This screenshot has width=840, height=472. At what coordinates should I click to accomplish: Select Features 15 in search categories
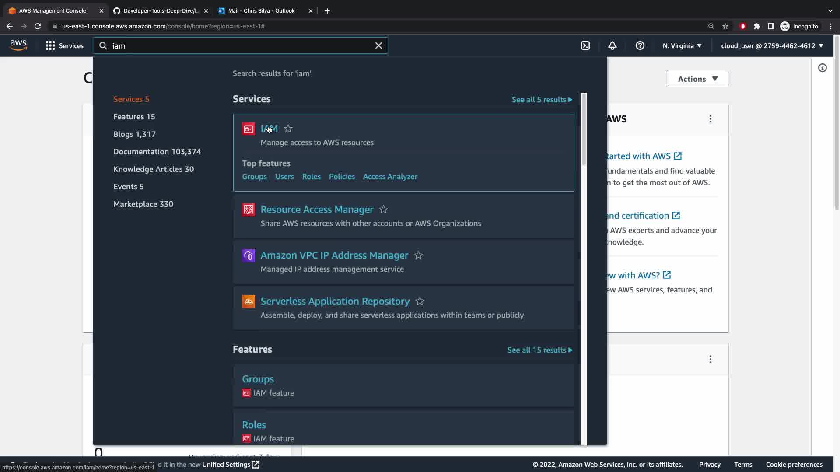coord(134,117)
